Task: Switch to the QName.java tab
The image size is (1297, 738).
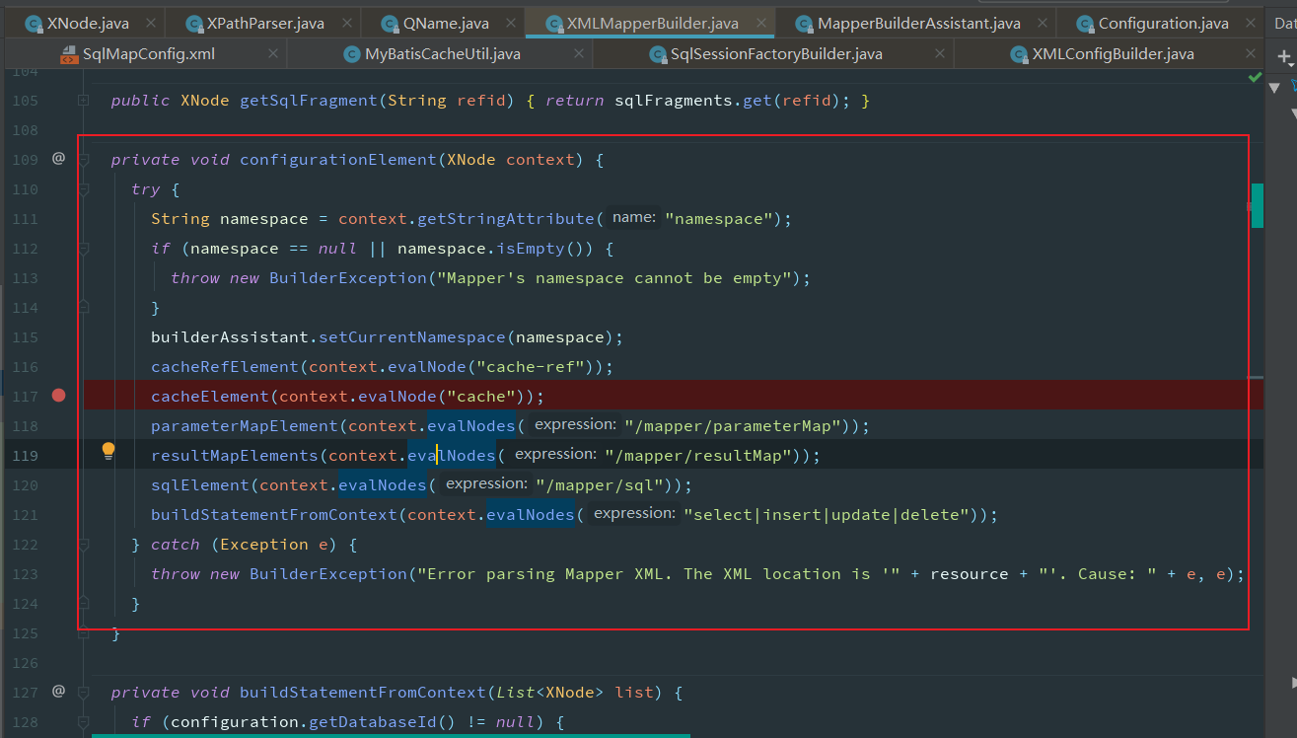Action: pyautogui.click(x=441, y=23)
